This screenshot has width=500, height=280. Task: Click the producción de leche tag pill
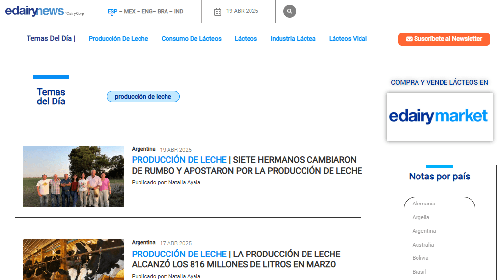[143, 96]
